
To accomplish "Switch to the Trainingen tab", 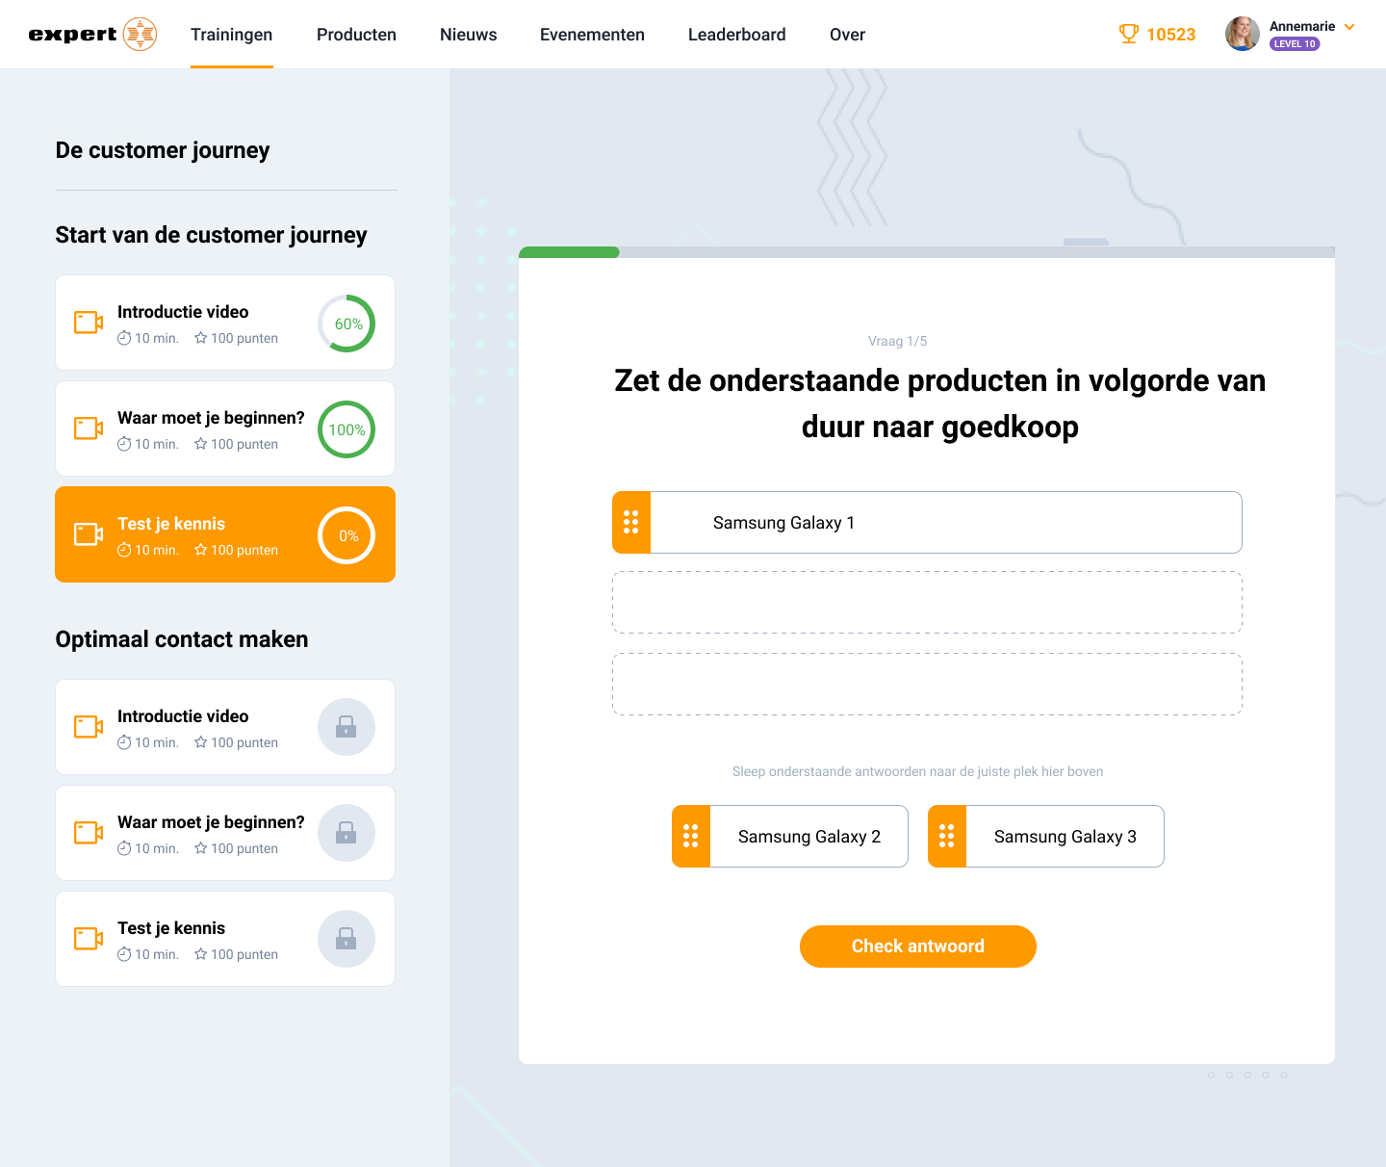I will click(231, 35).
